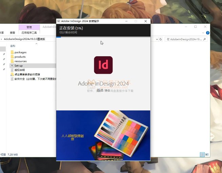Image resolution: width=222 pixels, height=173 pixels.
Task: Click the 名称 column header to sort
Action: [13, 46]
